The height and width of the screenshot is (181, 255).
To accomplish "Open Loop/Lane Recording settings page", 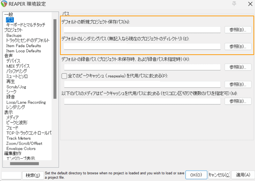I will coord(26,102).
